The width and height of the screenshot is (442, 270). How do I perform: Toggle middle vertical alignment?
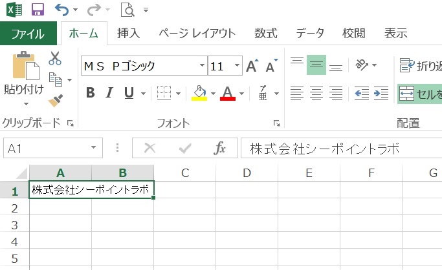coord(316,65)
